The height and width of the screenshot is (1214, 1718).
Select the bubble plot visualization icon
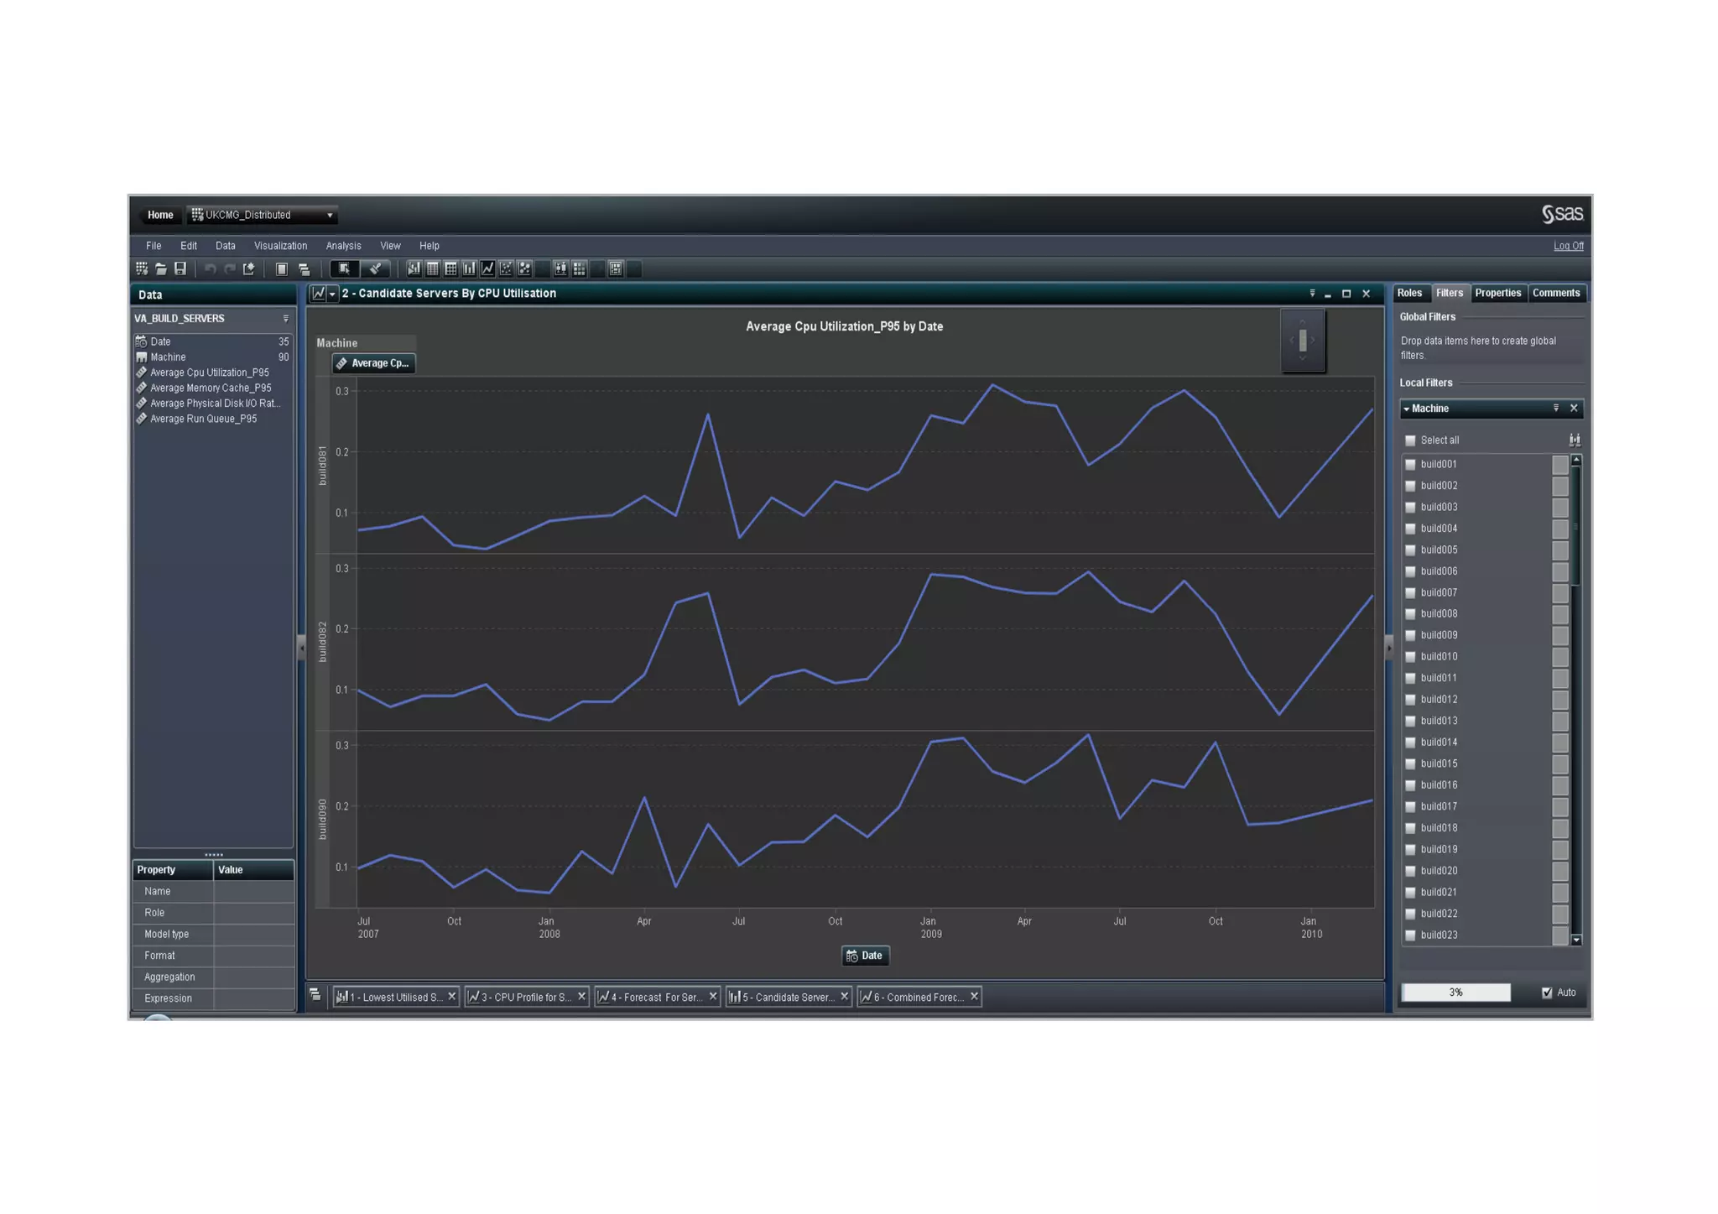[525, 269]
